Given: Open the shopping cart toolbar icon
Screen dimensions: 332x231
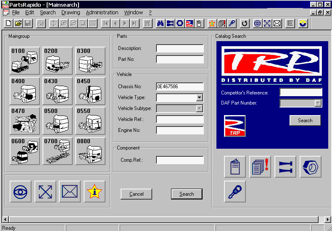Looking at the screenshot, I should click(148, 23).
